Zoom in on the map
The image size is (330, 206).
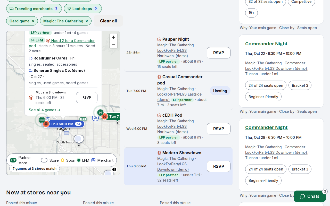point(113,37)
